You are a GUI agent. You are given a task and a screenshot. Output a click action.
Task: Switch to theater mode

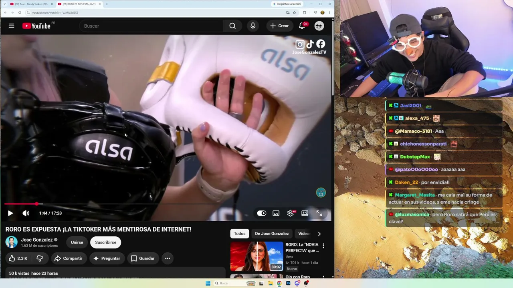pyautogui.click(x=305, y=213)
